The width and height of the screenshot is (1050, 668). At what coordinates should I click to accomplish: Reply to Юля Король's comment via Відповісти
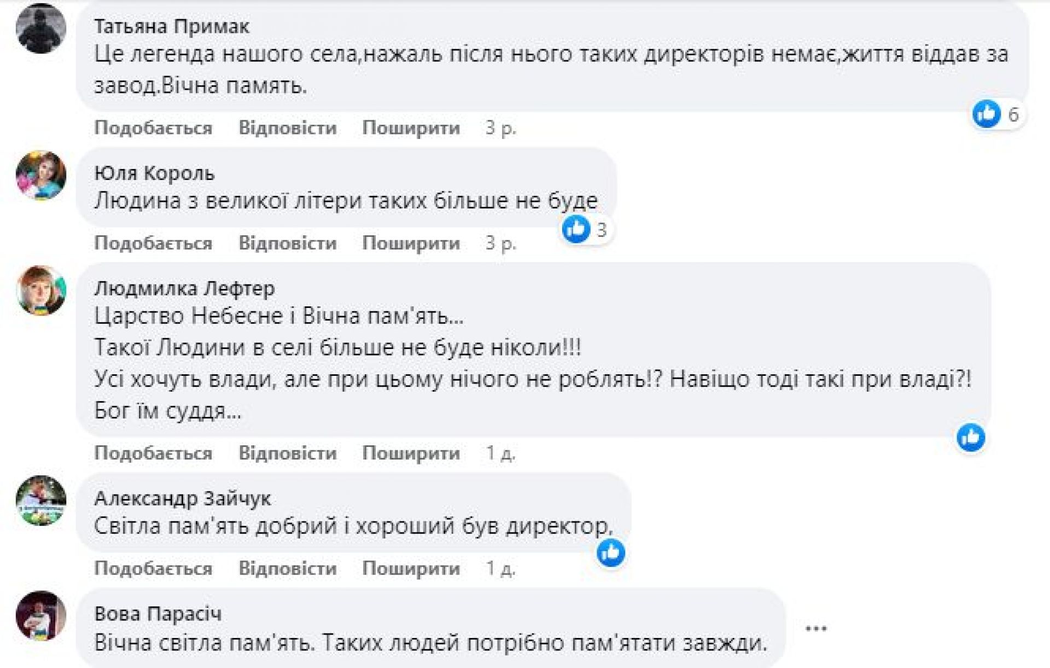[x=287, y=243]
